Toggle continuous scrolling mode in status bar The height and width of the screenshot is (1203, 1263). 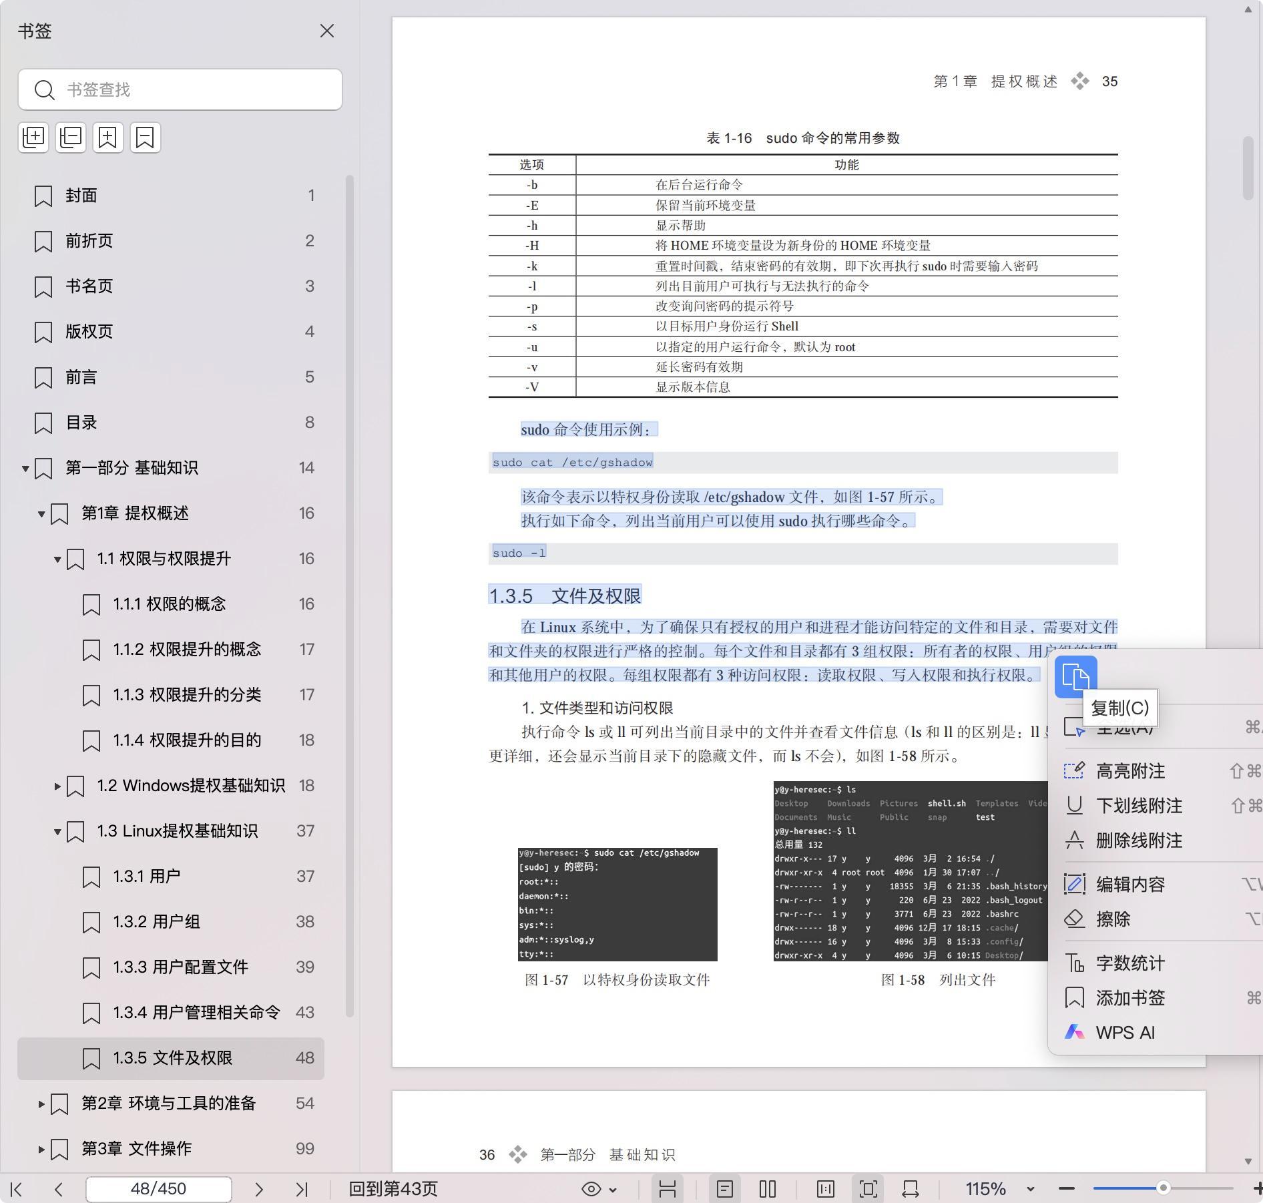point(668,1189)
